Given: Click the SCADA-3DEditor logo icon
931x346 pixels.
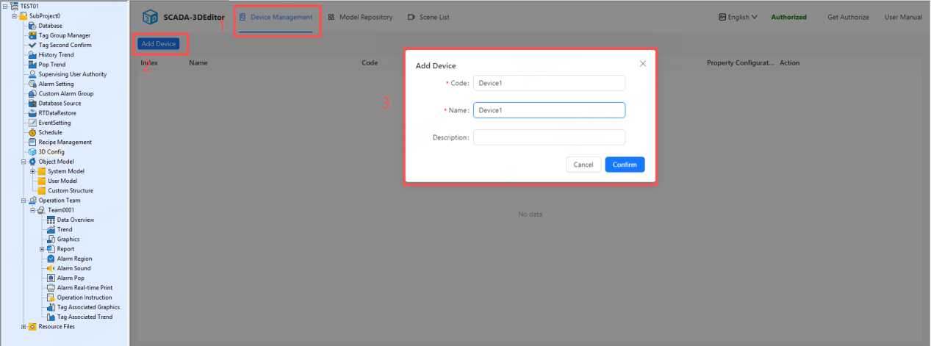Looking at the screenshot, I should click(x=150, y=17).
